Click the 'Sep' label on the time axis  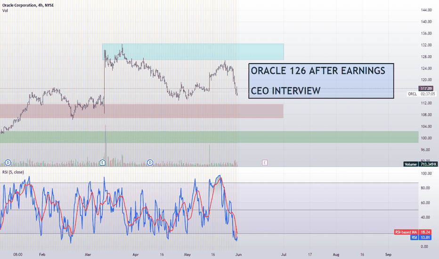(388, 254)
